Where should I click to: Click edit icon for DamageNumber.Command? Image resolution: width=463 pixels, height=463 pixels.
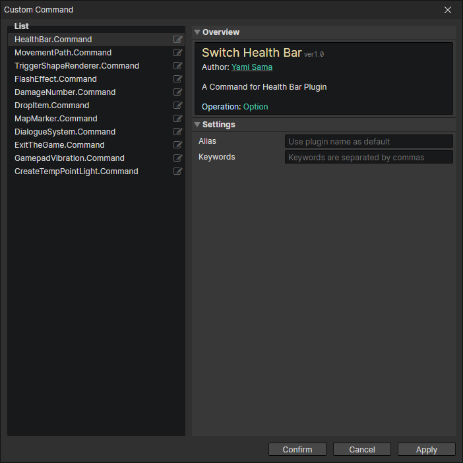(177, 92)
